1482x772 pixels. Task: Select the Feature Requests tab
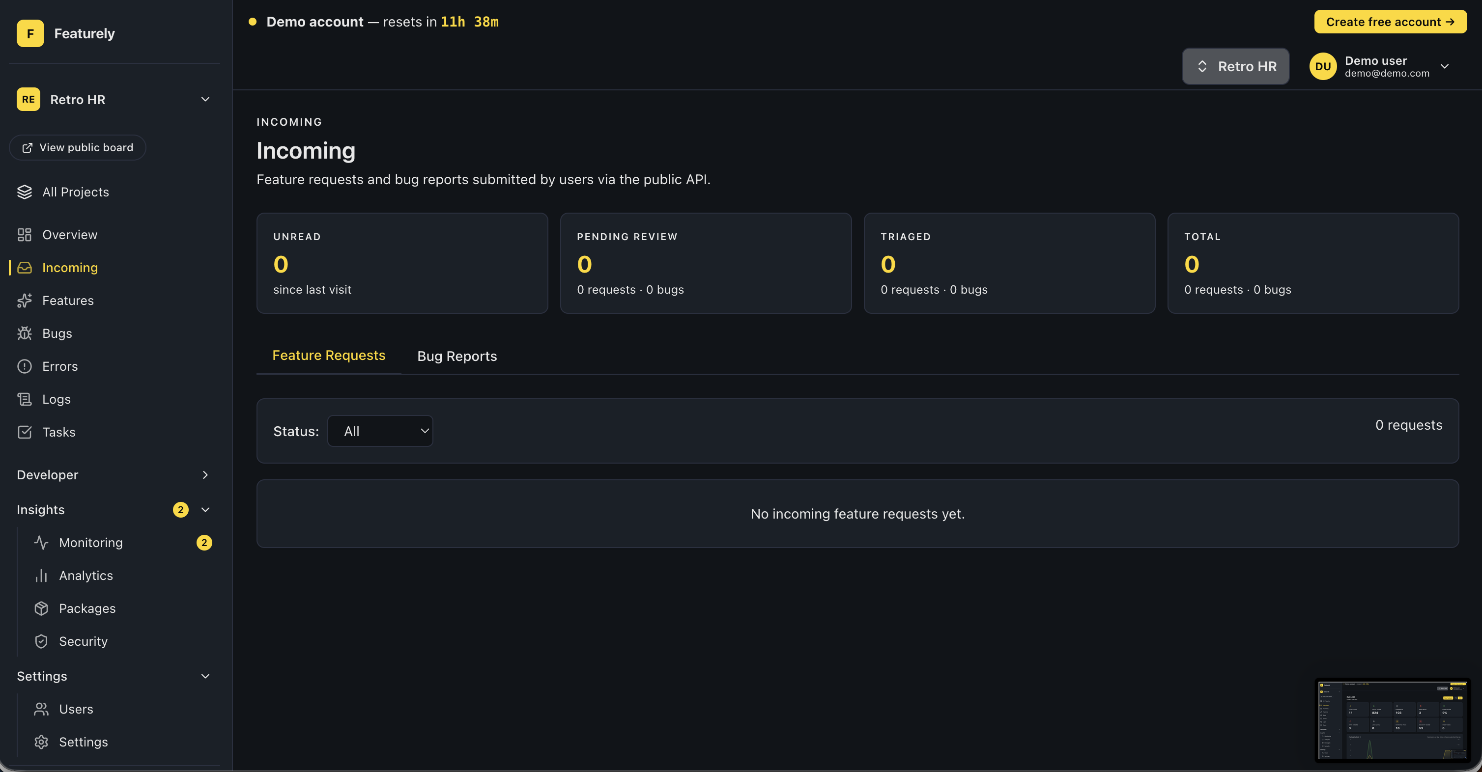[329, 355]
